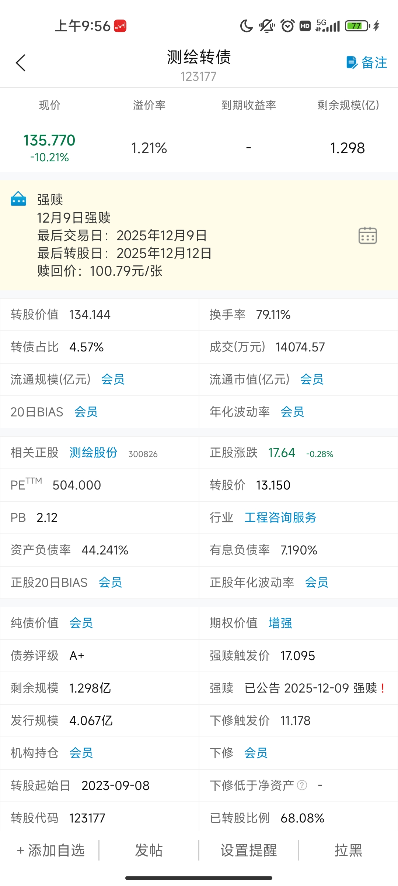Tap the calendar icon in redemption notice
The width and height of the screenshot is (398, 886).
coord(367,236)
